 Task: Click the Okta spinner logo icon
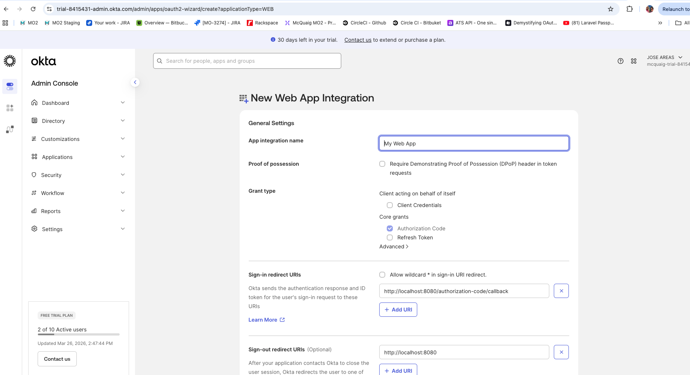click(x=9, y=60)
